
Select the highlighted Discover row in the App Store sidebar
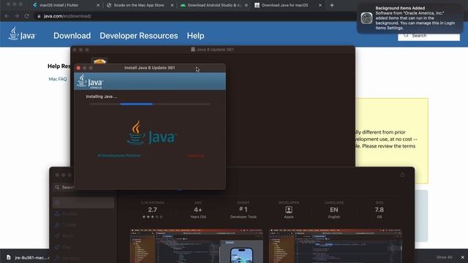click(83, 202)
